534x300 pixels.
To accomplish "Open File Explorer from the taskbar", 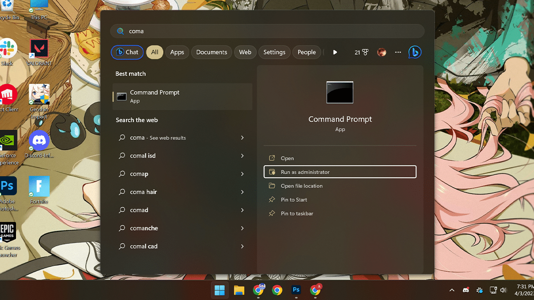I will tap(239, 290).
